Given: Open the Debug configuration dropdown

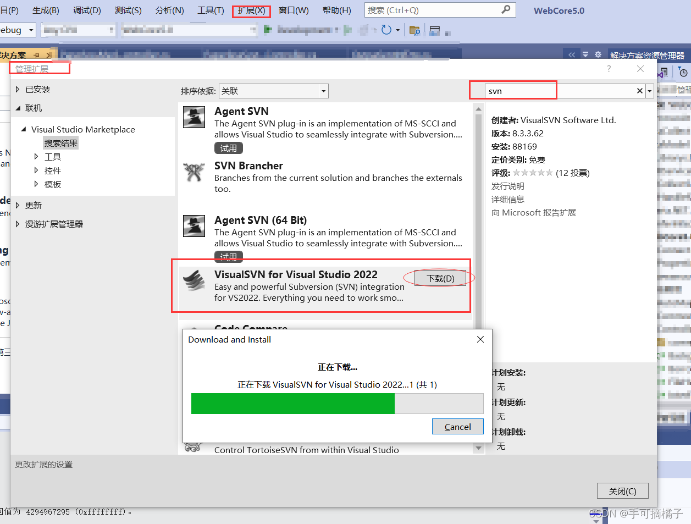Looking at the screenshot, I should coord(31,30).
